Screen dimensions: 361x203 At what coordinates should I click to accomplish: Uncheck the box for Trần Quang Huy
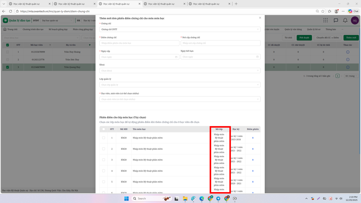pyautogui.click(x=8, y=67)
